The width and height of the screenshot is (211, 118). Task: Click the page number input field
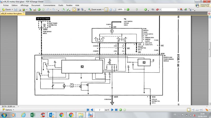(99, 110)
